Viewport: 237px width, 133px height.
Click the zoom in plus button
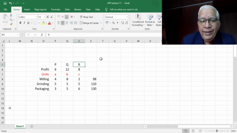tap(228, 131)
